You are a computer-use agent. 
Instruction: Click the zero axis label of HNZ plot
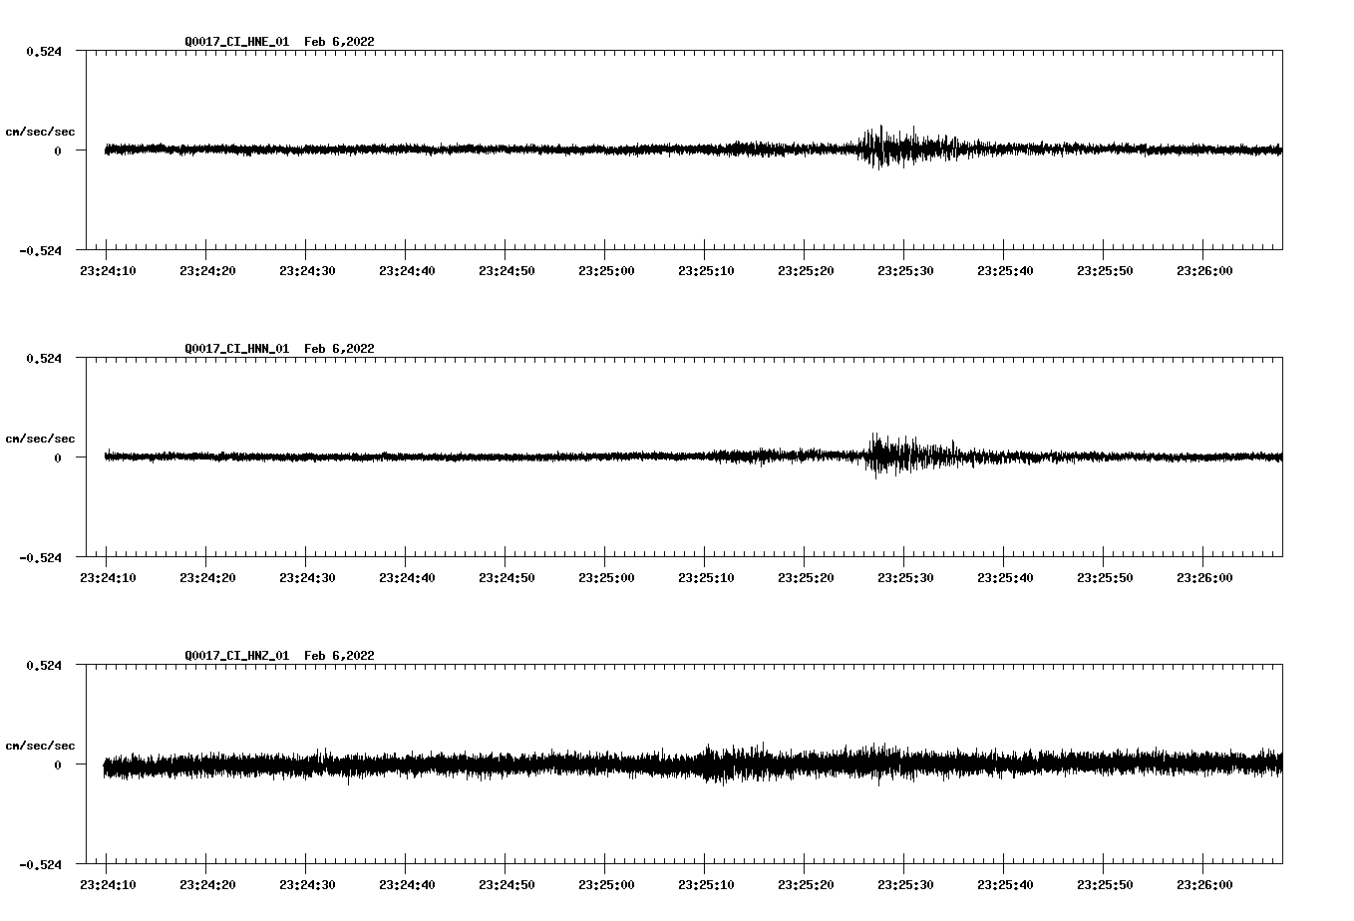[x=58, y=765]
